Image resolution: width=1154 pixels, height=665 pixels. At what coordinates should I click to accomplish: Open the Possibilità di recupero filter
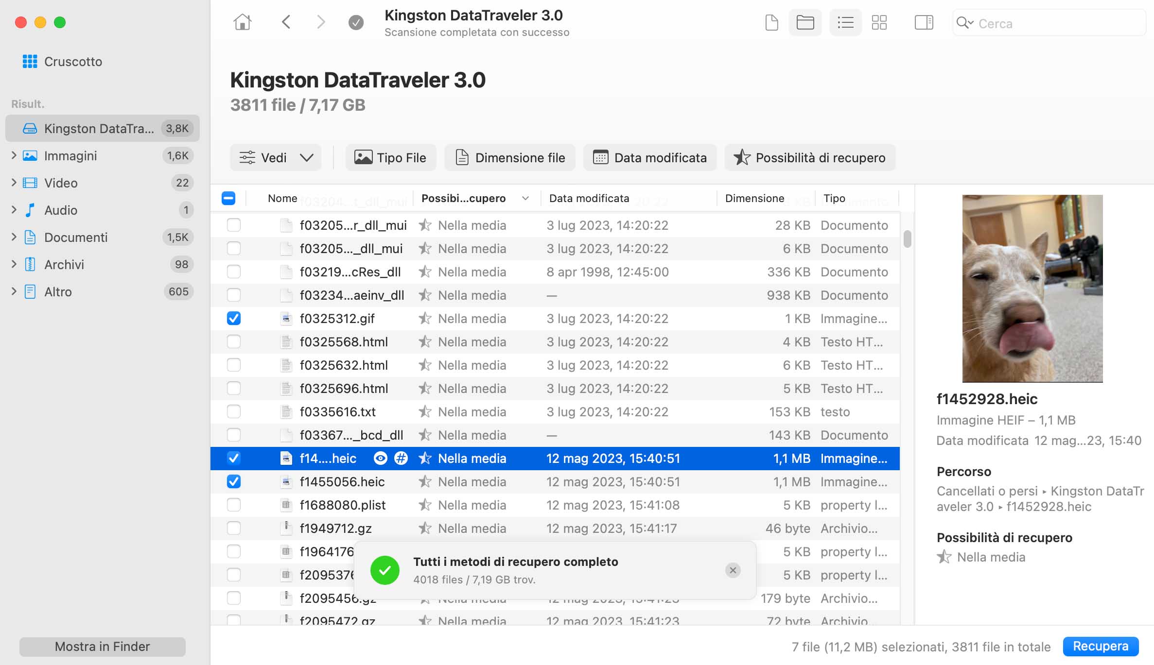coord(810,157)
